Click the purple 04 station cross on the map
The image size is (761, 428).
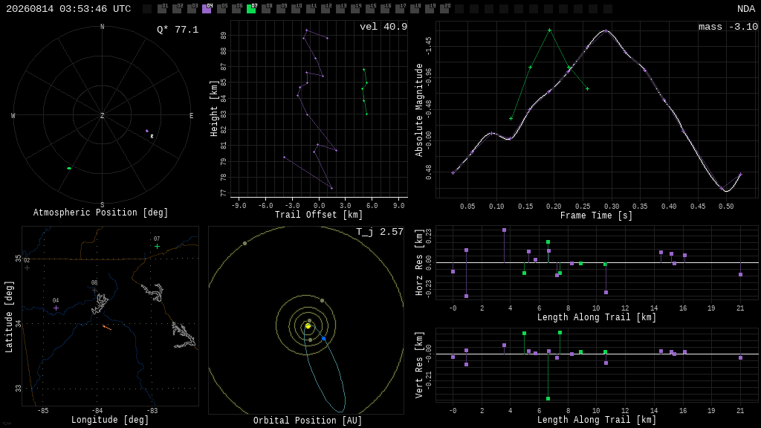click(56, 308)
